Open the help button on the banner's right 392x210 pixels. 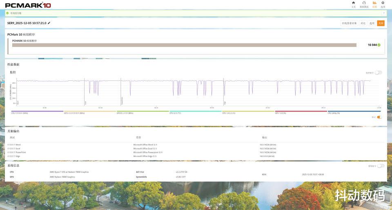pyautogui.click(x=384, y=13)
